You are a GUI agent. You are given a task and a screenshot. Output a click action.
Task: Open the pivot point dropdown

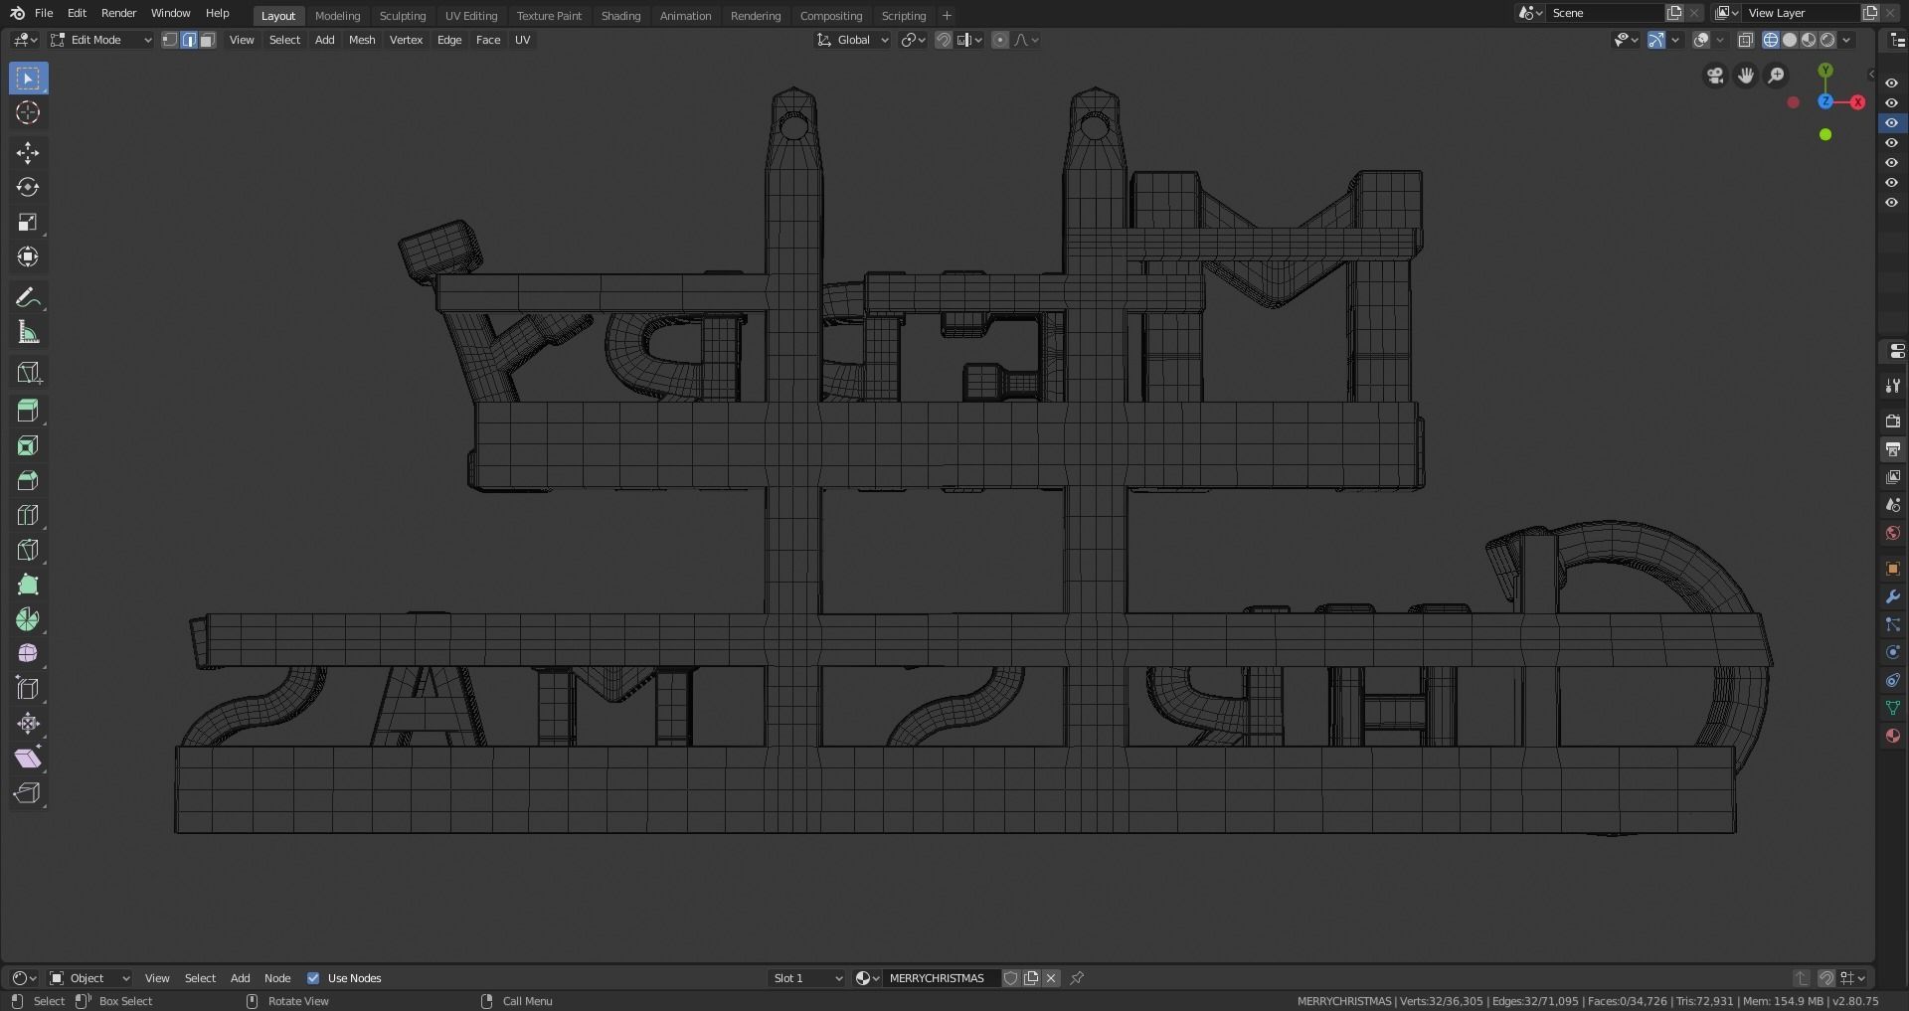pos(913,40)
